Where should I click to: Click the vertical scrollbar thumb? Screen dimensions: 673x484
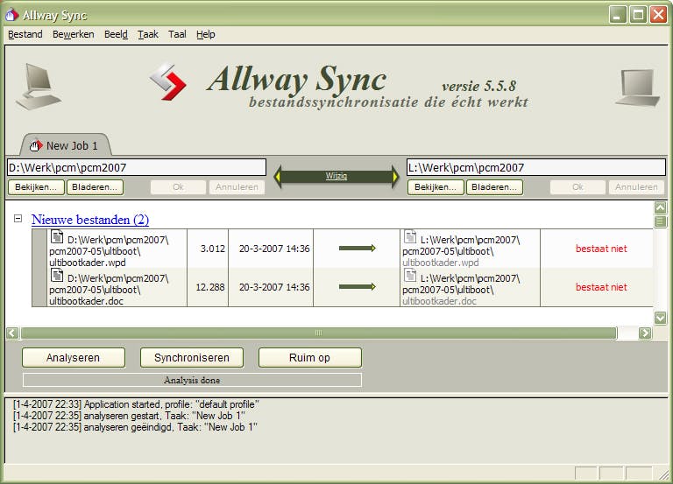click(x=660, y=221)
